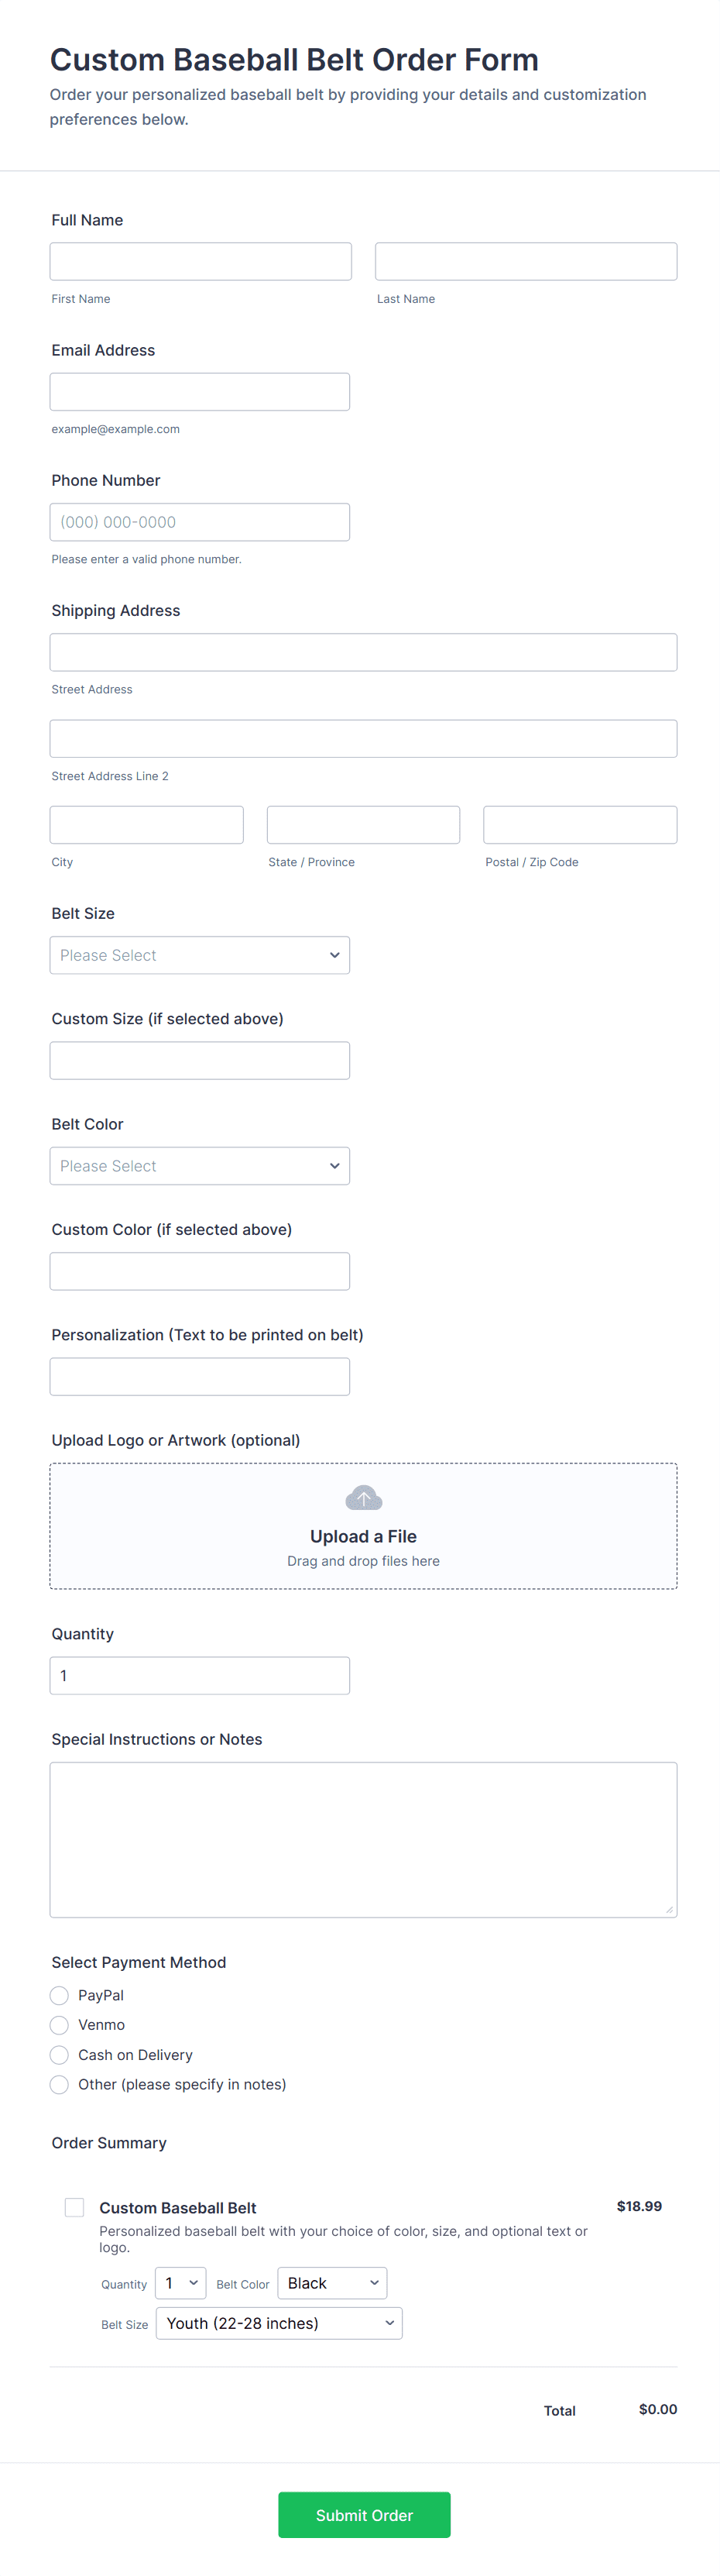720x2576 pixels.
Task: Click the Postal / Zip Code field
Action: (x=580, y=825)
